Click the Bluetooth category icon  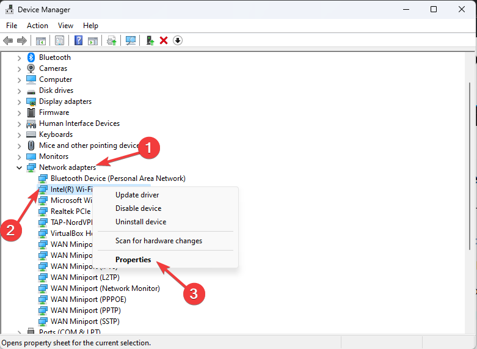tap(31, 57)
